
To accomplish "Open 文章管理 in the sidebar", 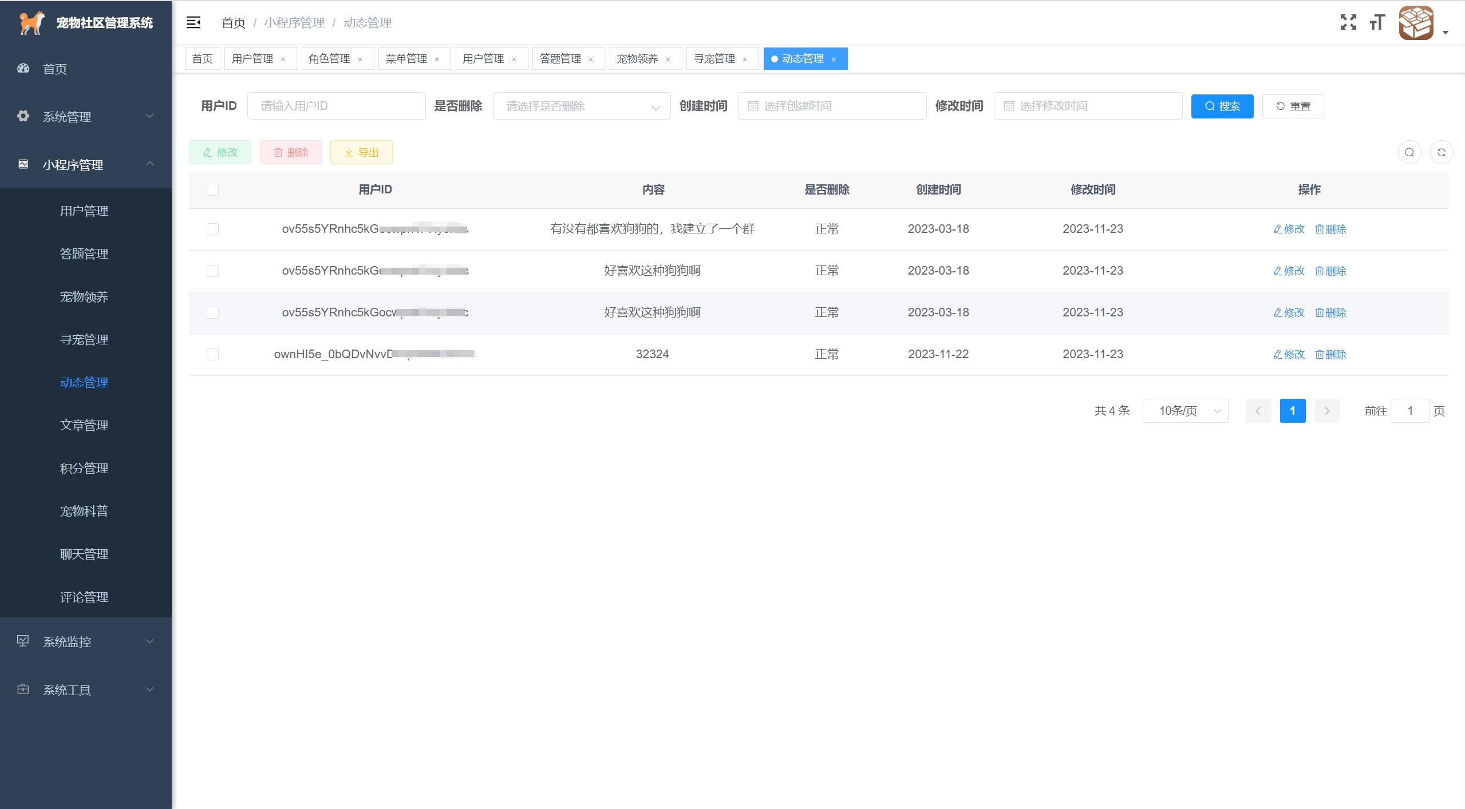I will point(84,425).
